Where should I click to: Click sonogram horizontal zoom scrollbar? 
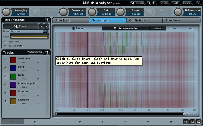pyautogui.click(x=120, y=114)
